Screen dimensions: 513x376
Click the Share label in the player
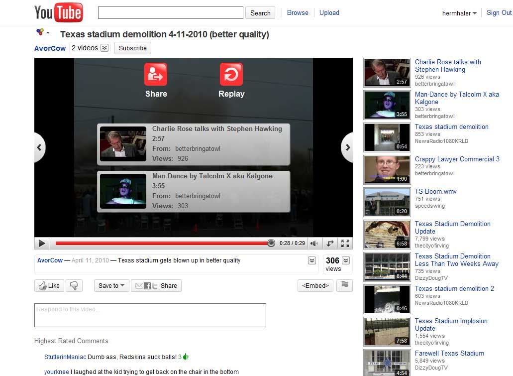pos(156,94)
